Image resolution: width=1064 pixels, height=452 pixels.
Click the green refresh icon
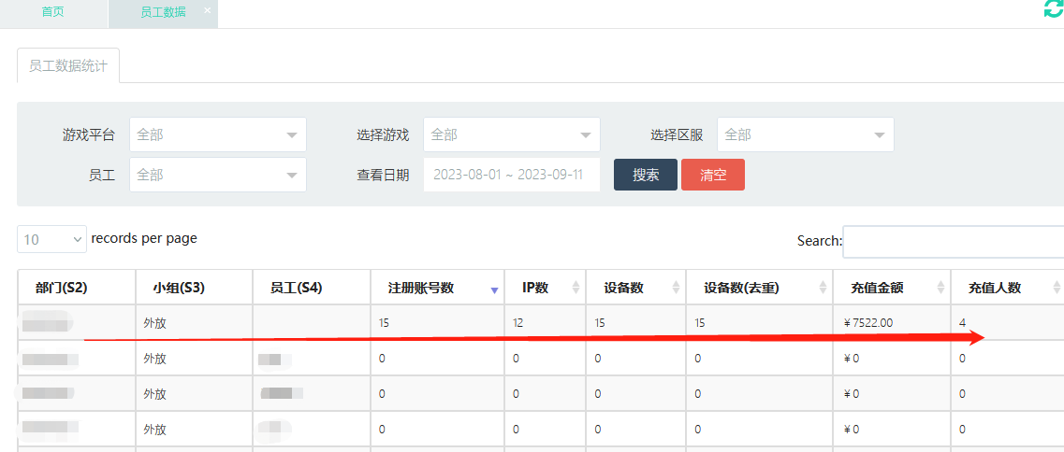(1054, 9)
